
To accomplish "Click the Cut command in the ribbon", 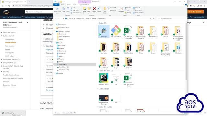I will [x=73, y=8].
